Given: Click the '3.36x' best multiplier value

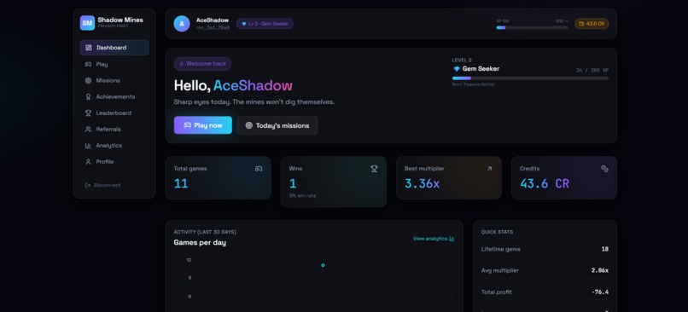Looking at the screenshot, I should point(422,183).
